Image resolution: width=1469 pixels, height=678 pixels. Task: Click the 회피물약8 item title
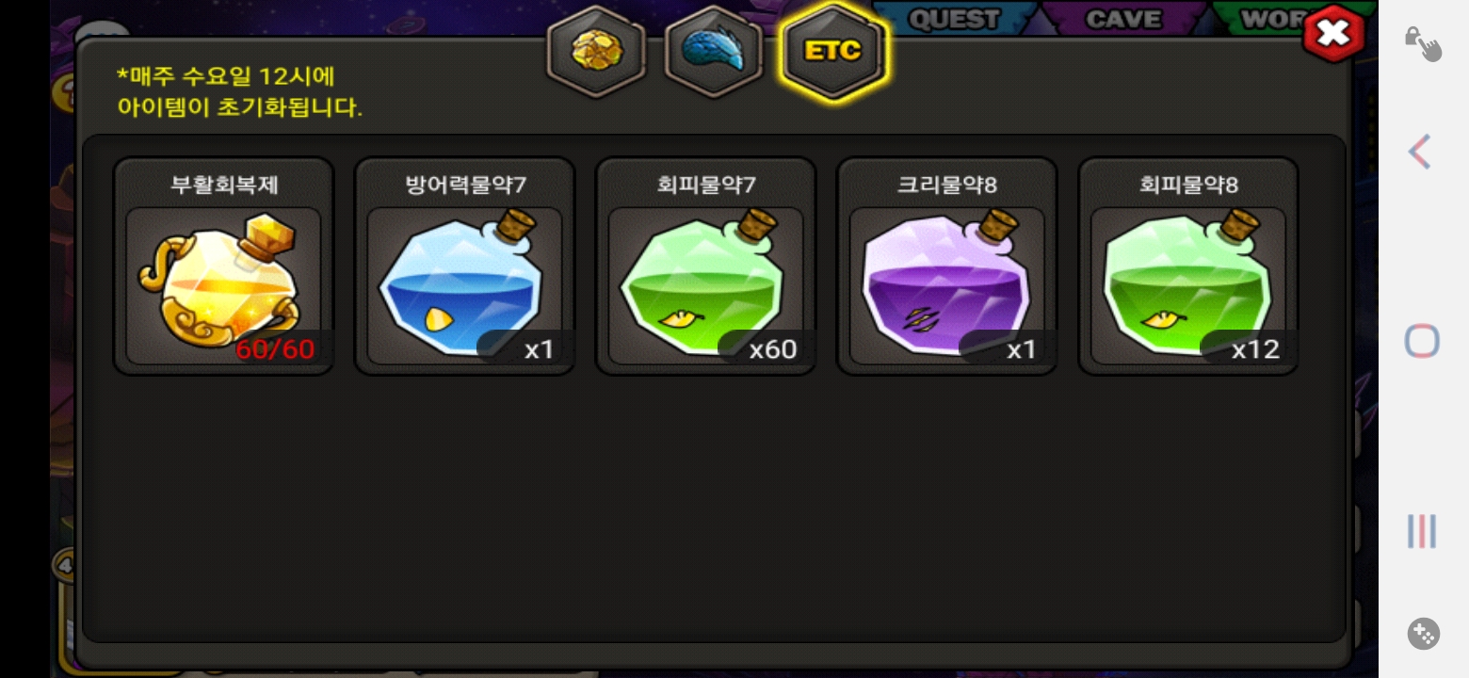tap(1188, 185)
